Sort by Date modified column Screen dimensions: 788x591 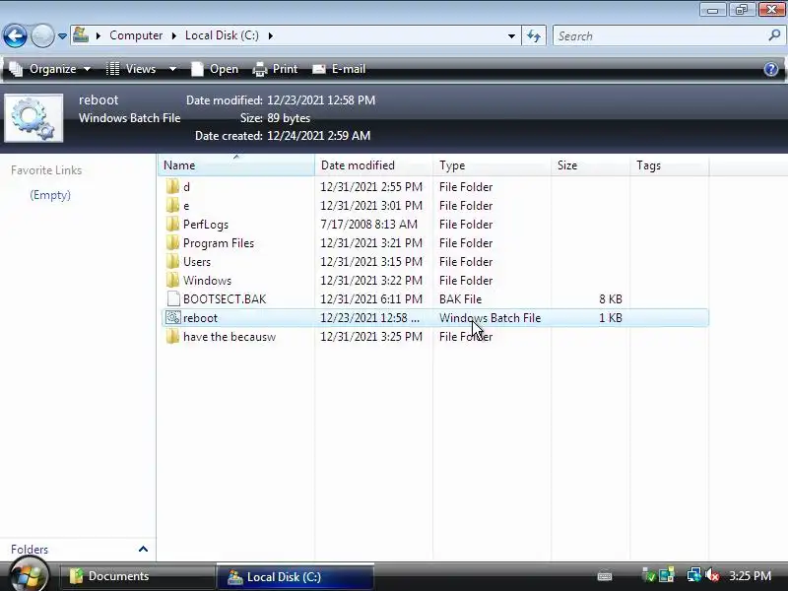373,165
